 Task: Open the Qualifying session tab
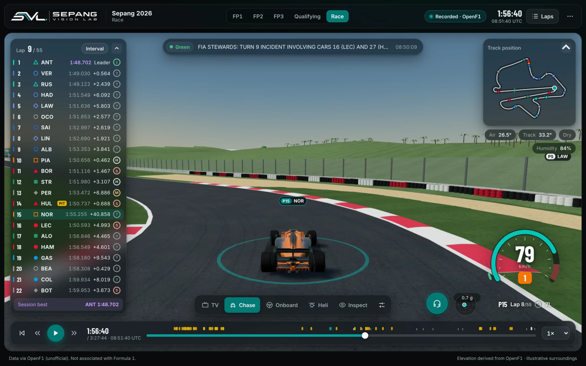(307, 16)
